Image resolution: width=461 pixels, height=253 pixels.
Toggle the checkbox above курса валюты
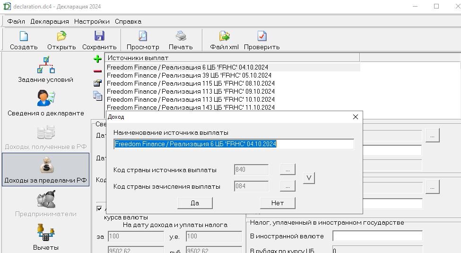click(x=99, y=209)
